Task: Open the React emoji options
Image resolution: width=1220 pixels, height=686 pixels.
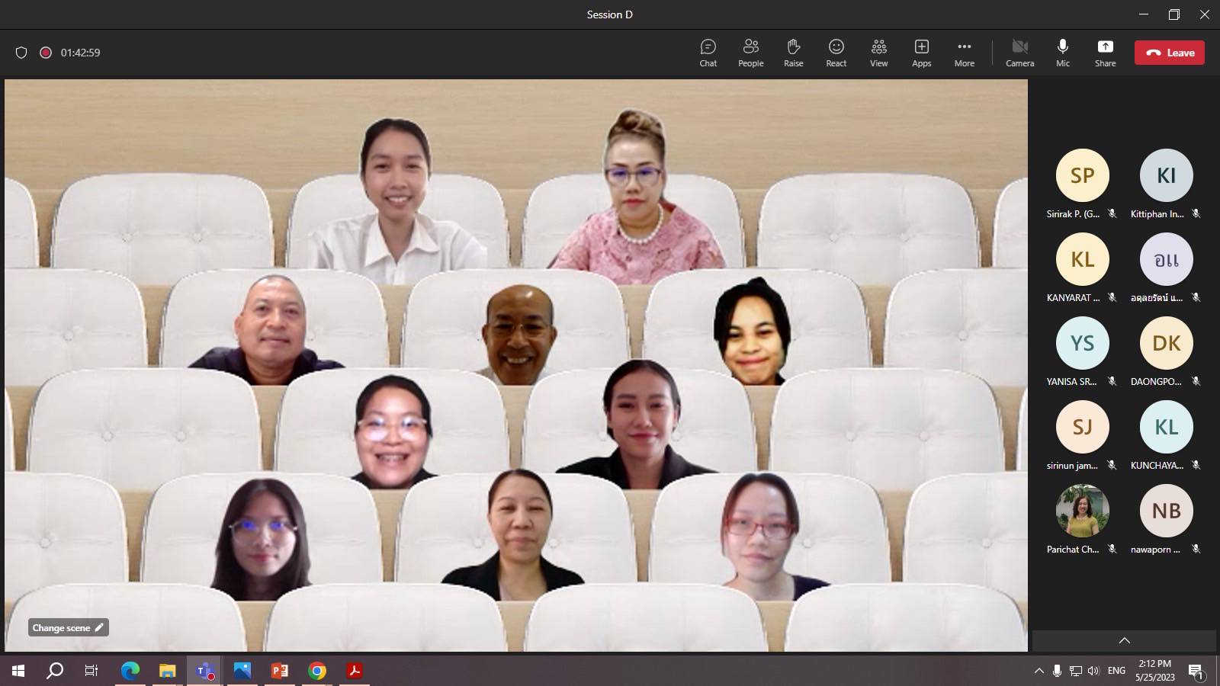Action: pos(836,53)
